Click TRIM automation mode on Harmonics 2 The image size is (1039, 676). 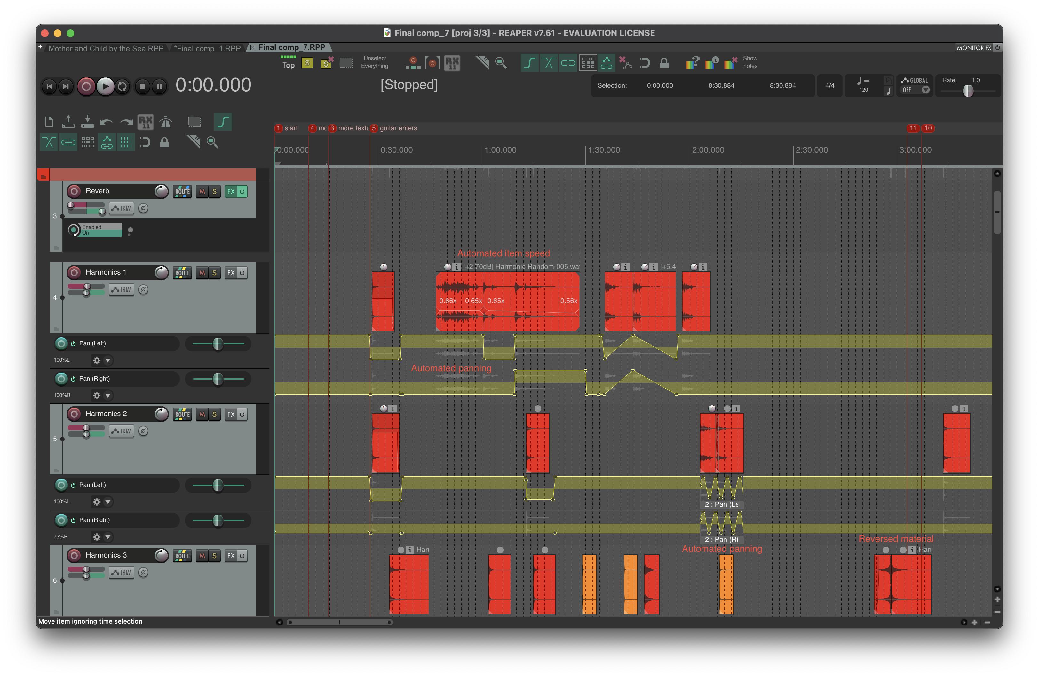(x=121, y=431)
